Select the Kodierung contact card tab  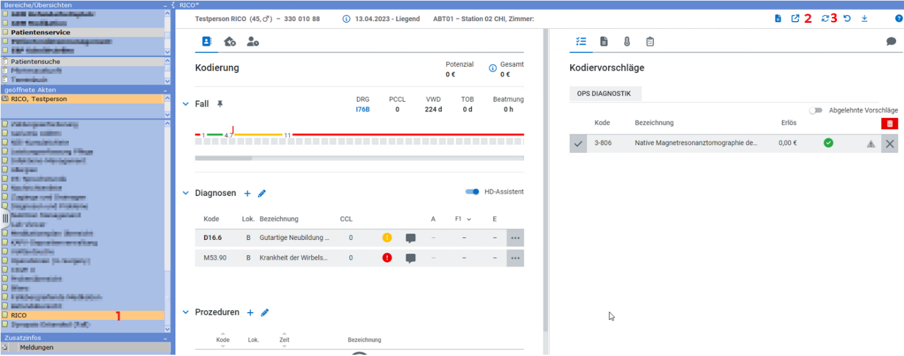tap(207, 41)
